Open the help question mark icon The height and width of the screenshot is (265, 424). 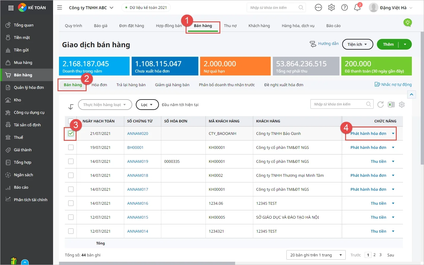tap(345, 7)
